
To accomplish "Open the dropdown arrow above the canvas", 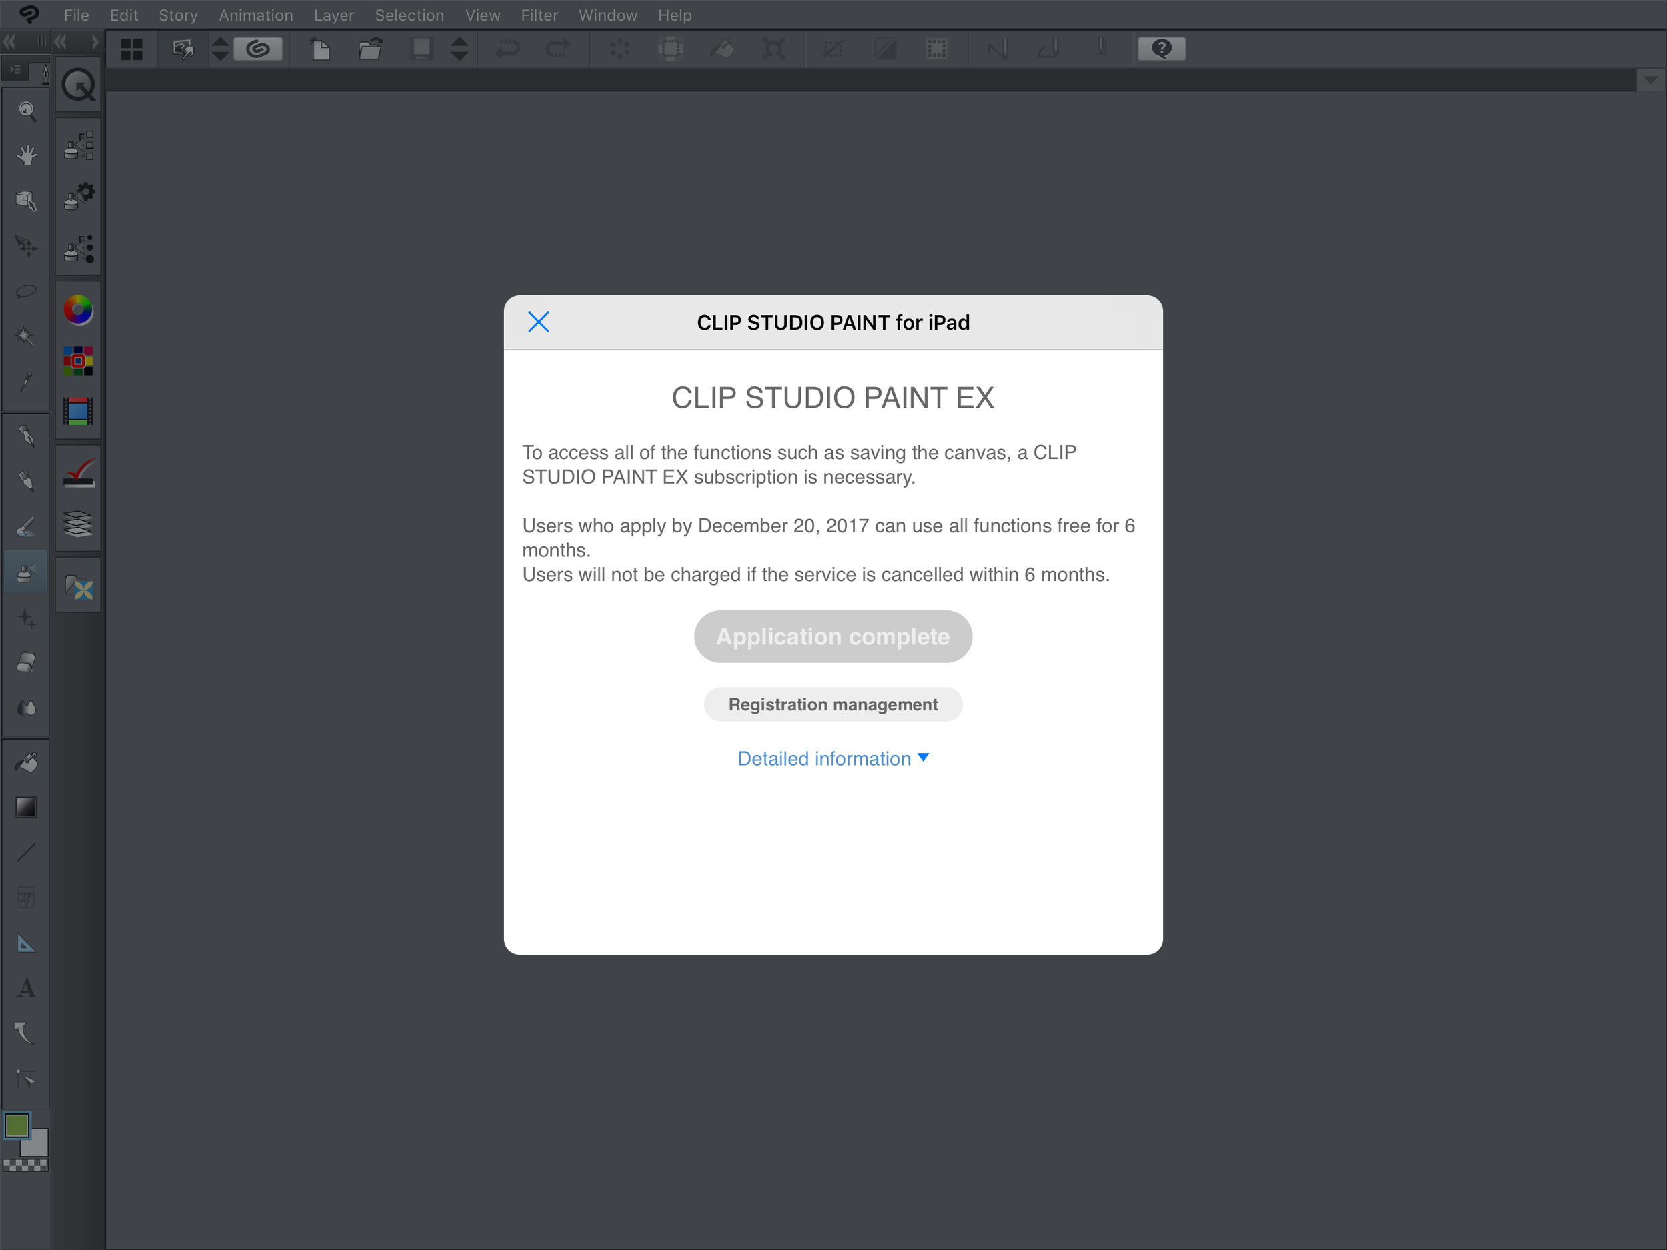I will click(x=1650, y=80).
